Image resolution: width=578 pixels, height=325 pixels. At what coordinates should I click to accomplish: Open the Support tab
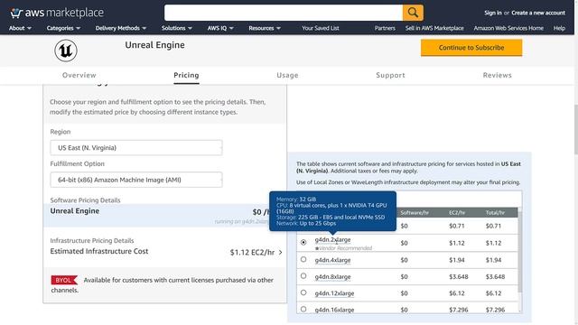(390, 75)
